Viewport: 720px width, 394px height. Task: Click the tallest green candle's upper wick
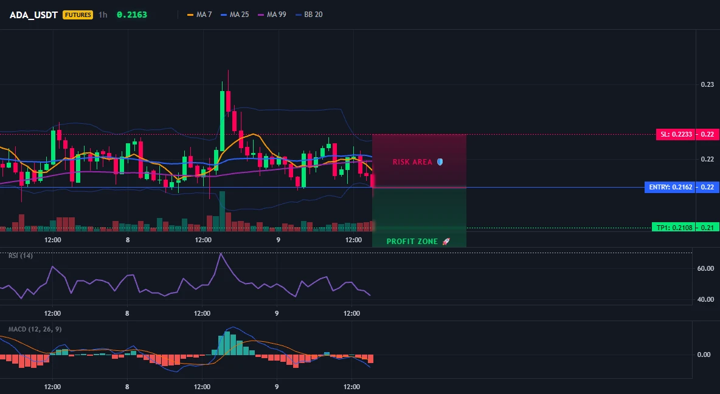[222, 86]
